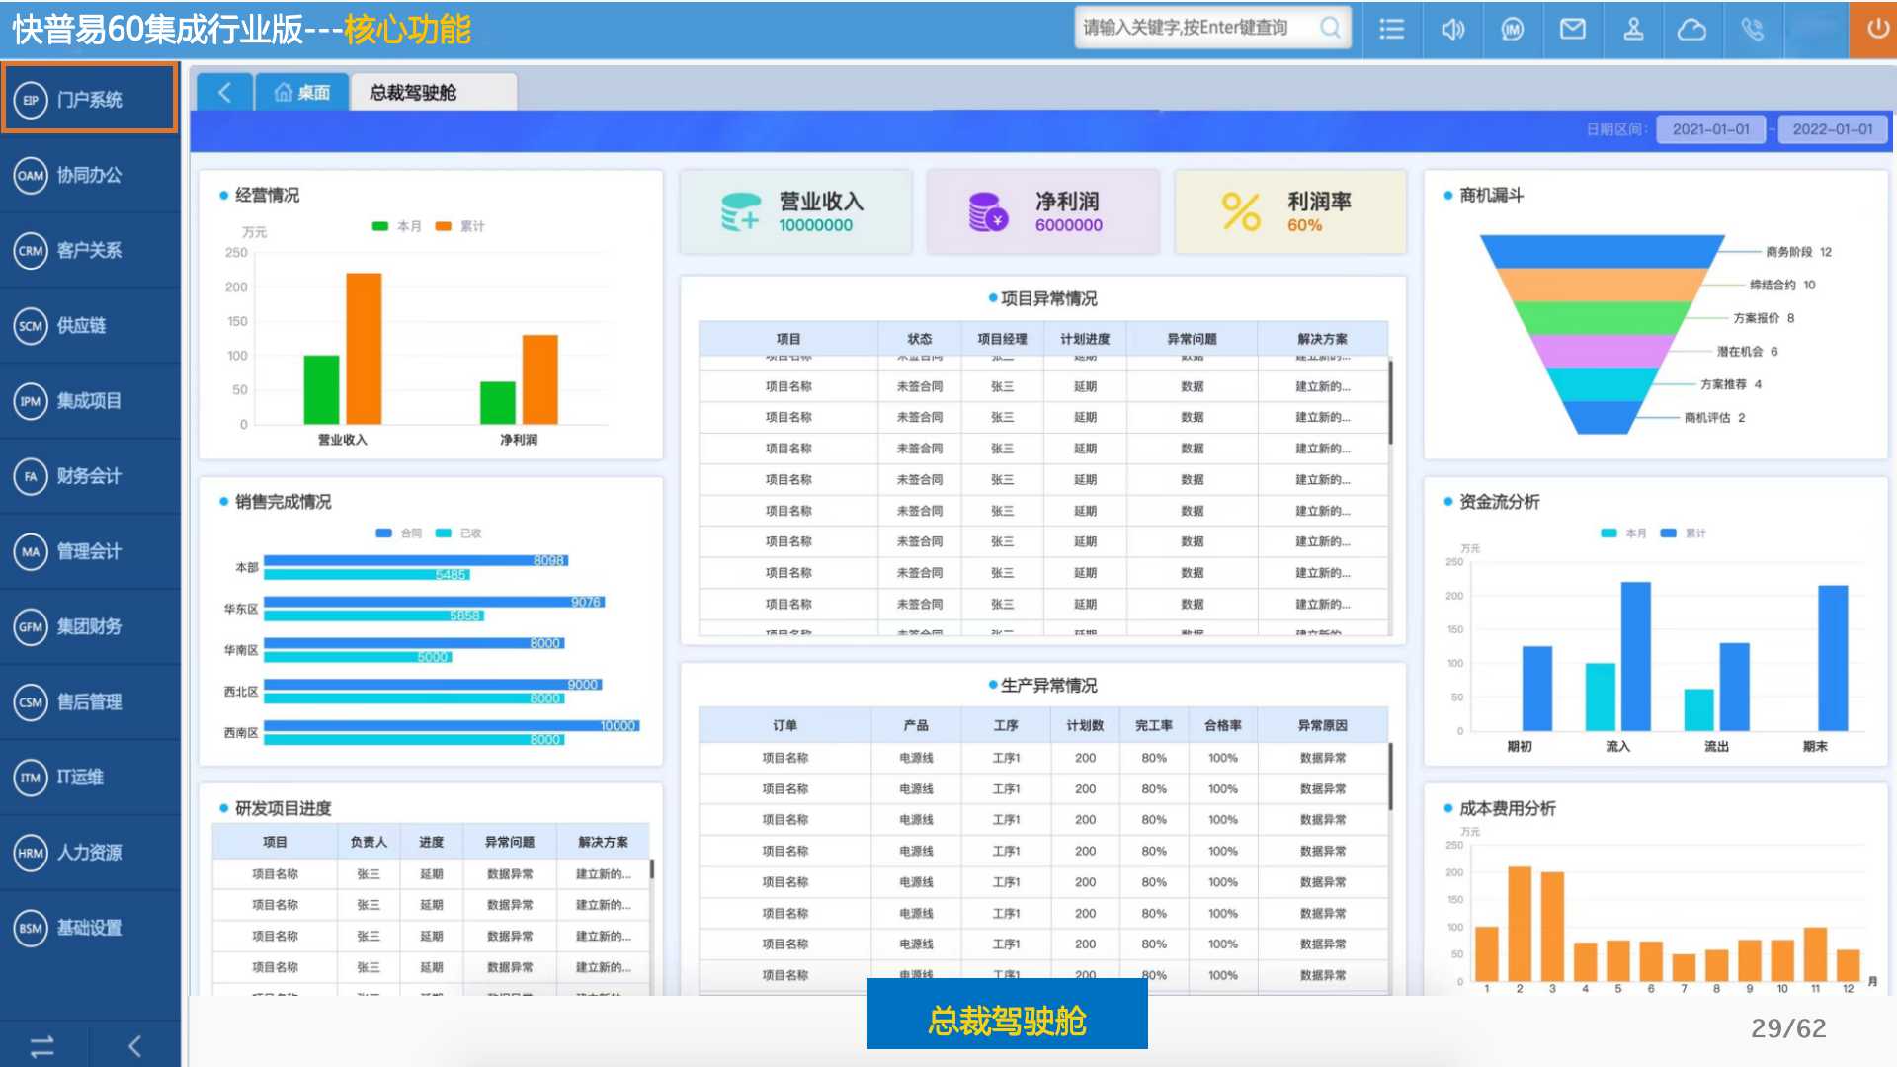Click the search magnifier icon
This screenshot has height=1067, width=1897.
tap(1330, 28)
